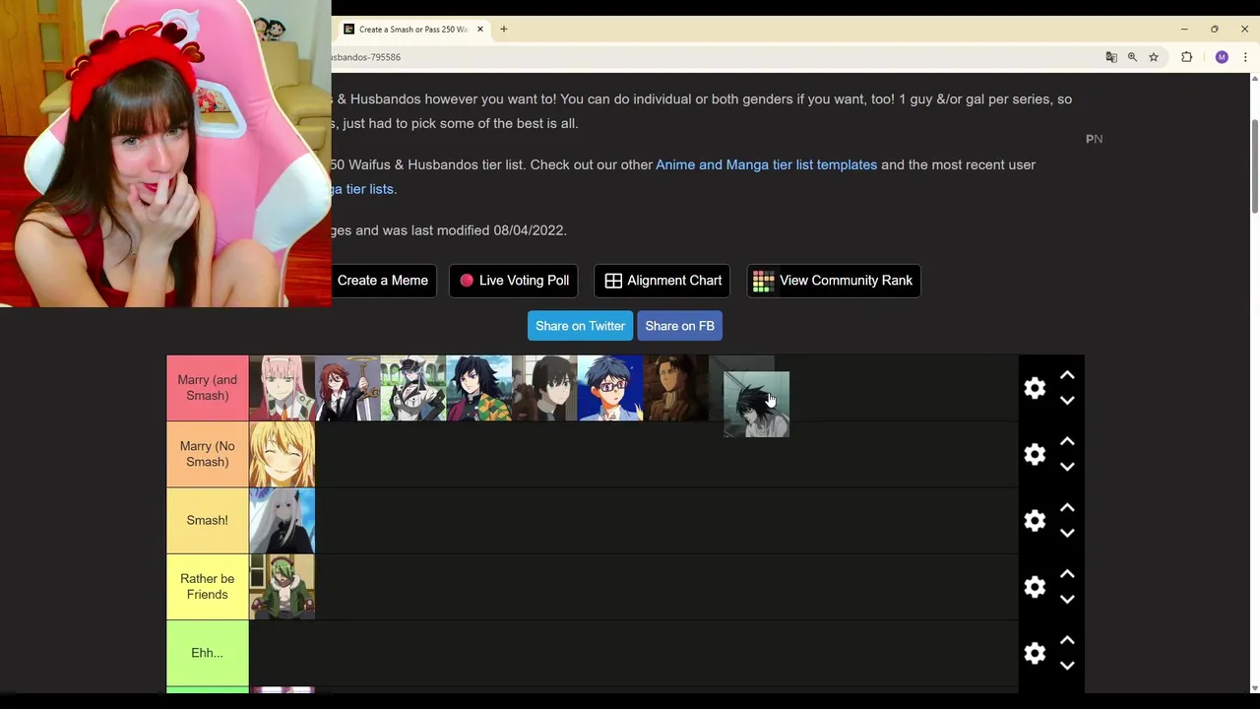Select the pink-haired character in top tier
This screenshot has width=1260, height=709.
pyautogui.click(x=282, y=388)
